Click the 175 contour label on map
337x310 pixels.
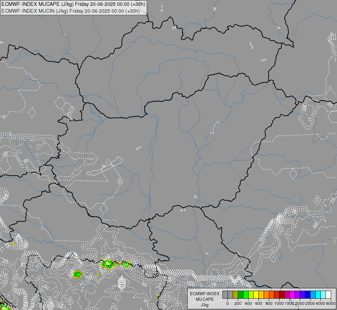(213, 286)
